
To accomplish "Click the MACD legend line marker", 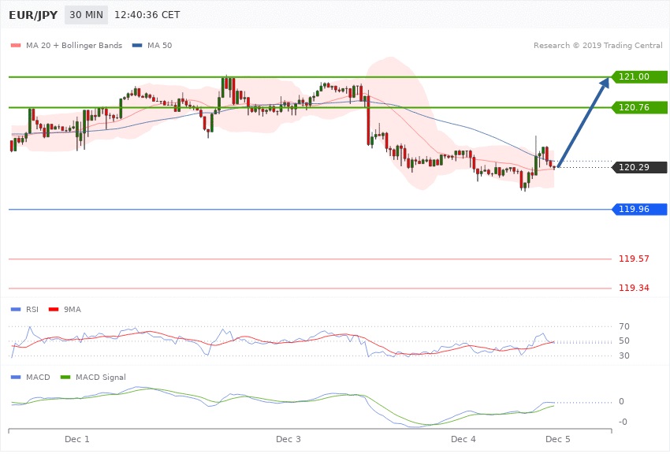I will click(x=16, y=378).
